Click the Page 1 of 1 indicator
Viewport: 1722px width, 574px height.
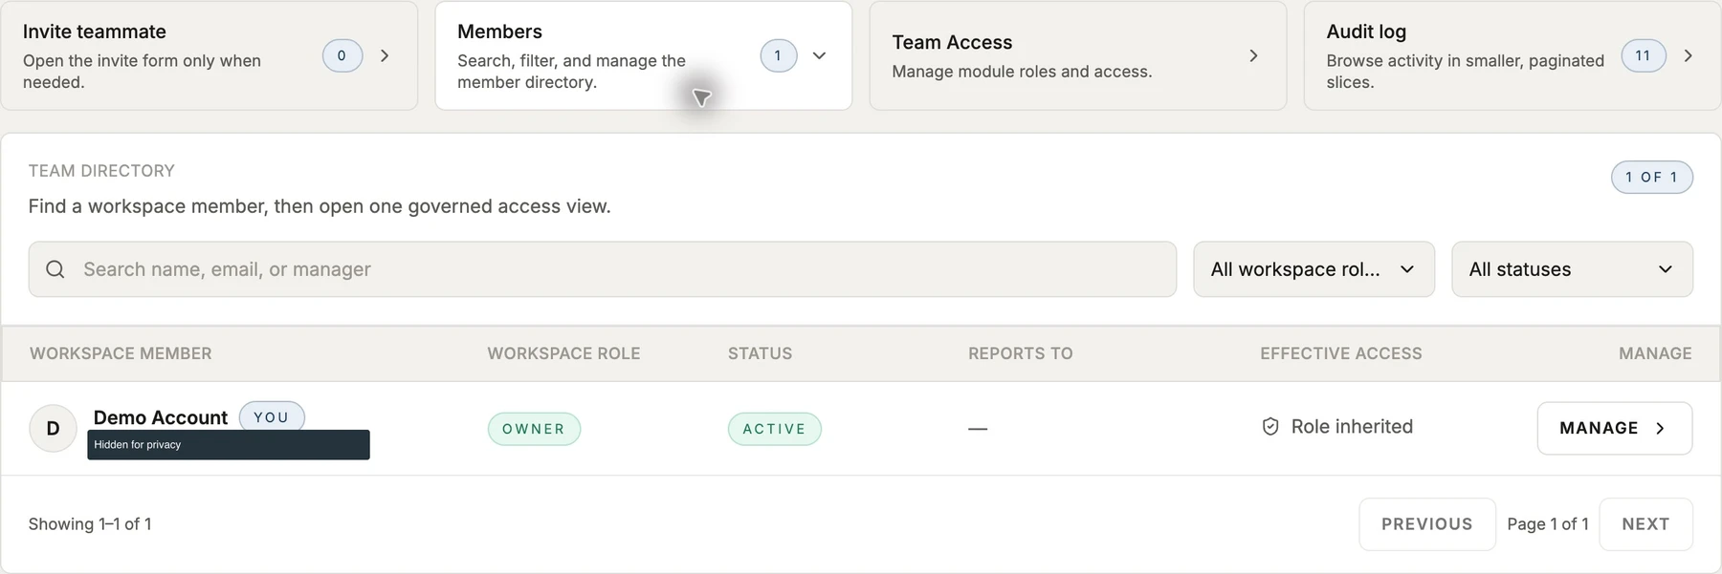[x=1547, y=524]
